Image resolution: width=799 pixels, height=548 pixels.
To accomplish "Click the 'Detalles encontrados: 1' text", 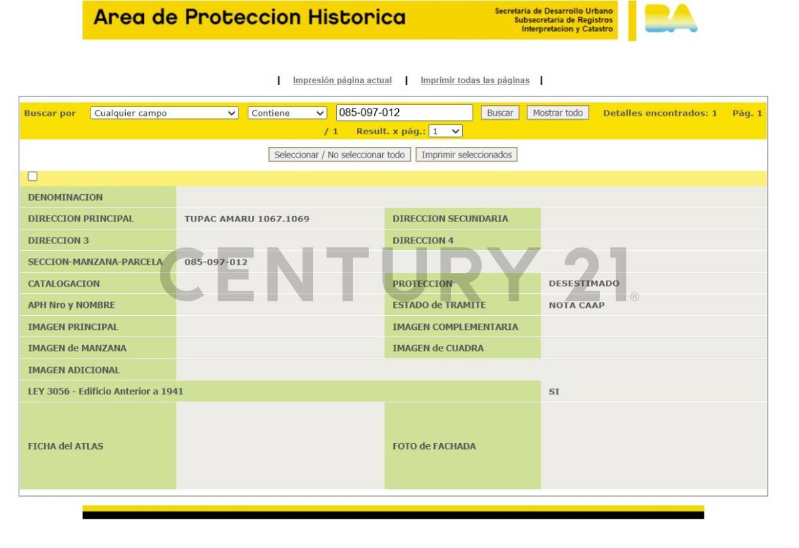I will pos(660,113).
